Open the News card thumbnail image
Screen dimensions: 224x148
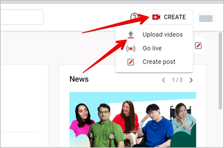(x=133, y=119)
